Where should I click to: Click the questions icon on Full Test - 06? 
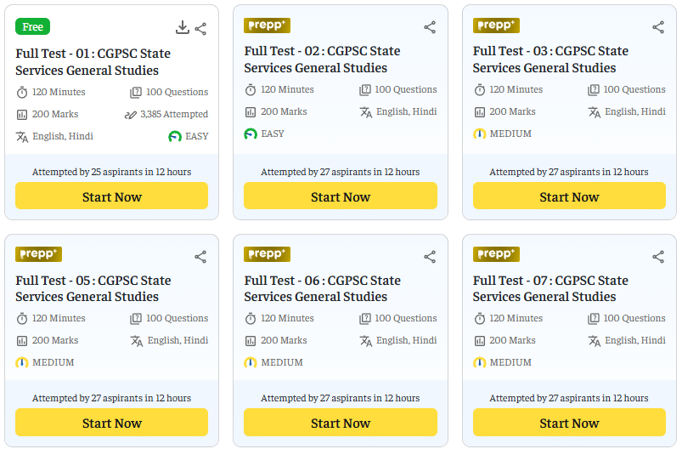point(365,319)
